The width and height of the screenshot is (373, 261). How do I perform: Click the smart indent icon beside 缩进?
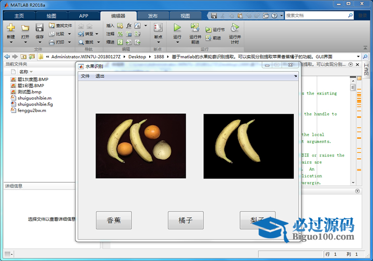pos(120,42)
